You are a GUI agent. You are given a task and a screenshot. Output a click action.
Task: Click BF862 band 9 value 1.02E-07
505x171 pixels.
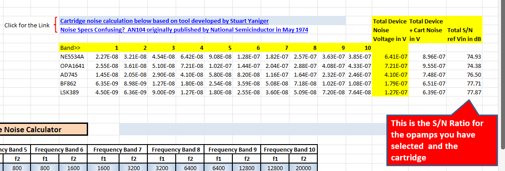click(332, 84)
